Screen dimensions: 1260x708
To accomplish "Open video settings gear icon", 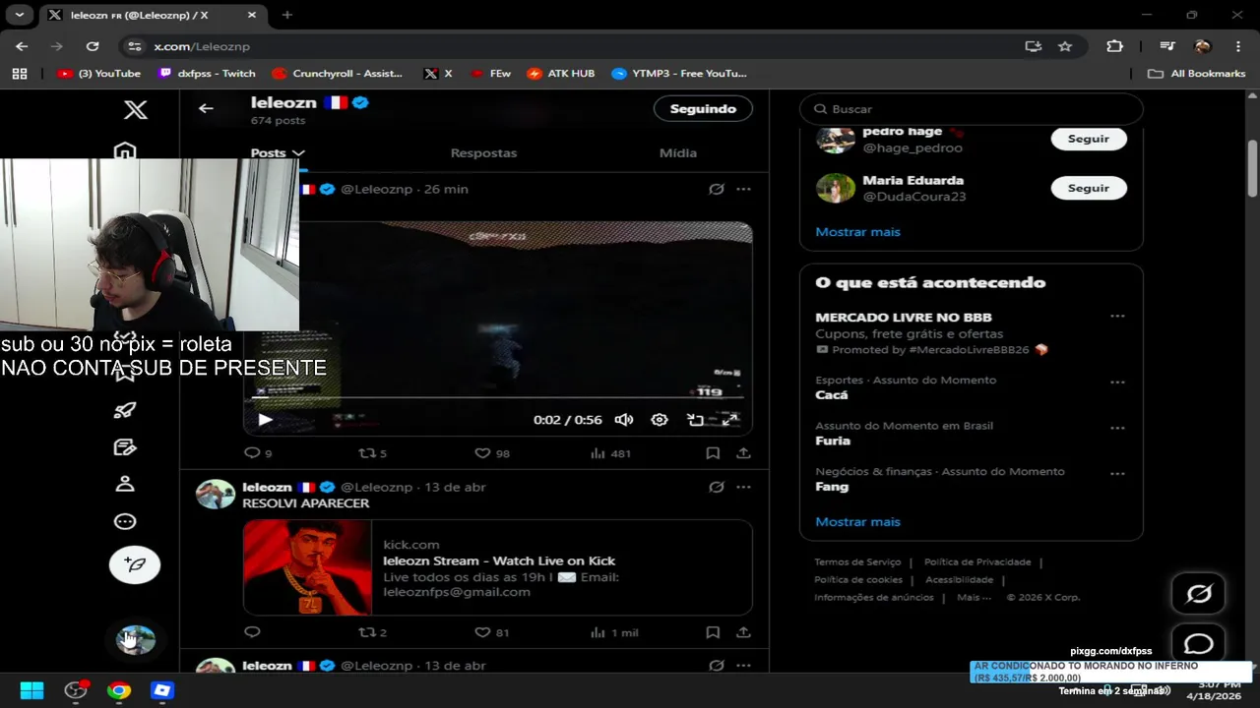I will point(660,420).
